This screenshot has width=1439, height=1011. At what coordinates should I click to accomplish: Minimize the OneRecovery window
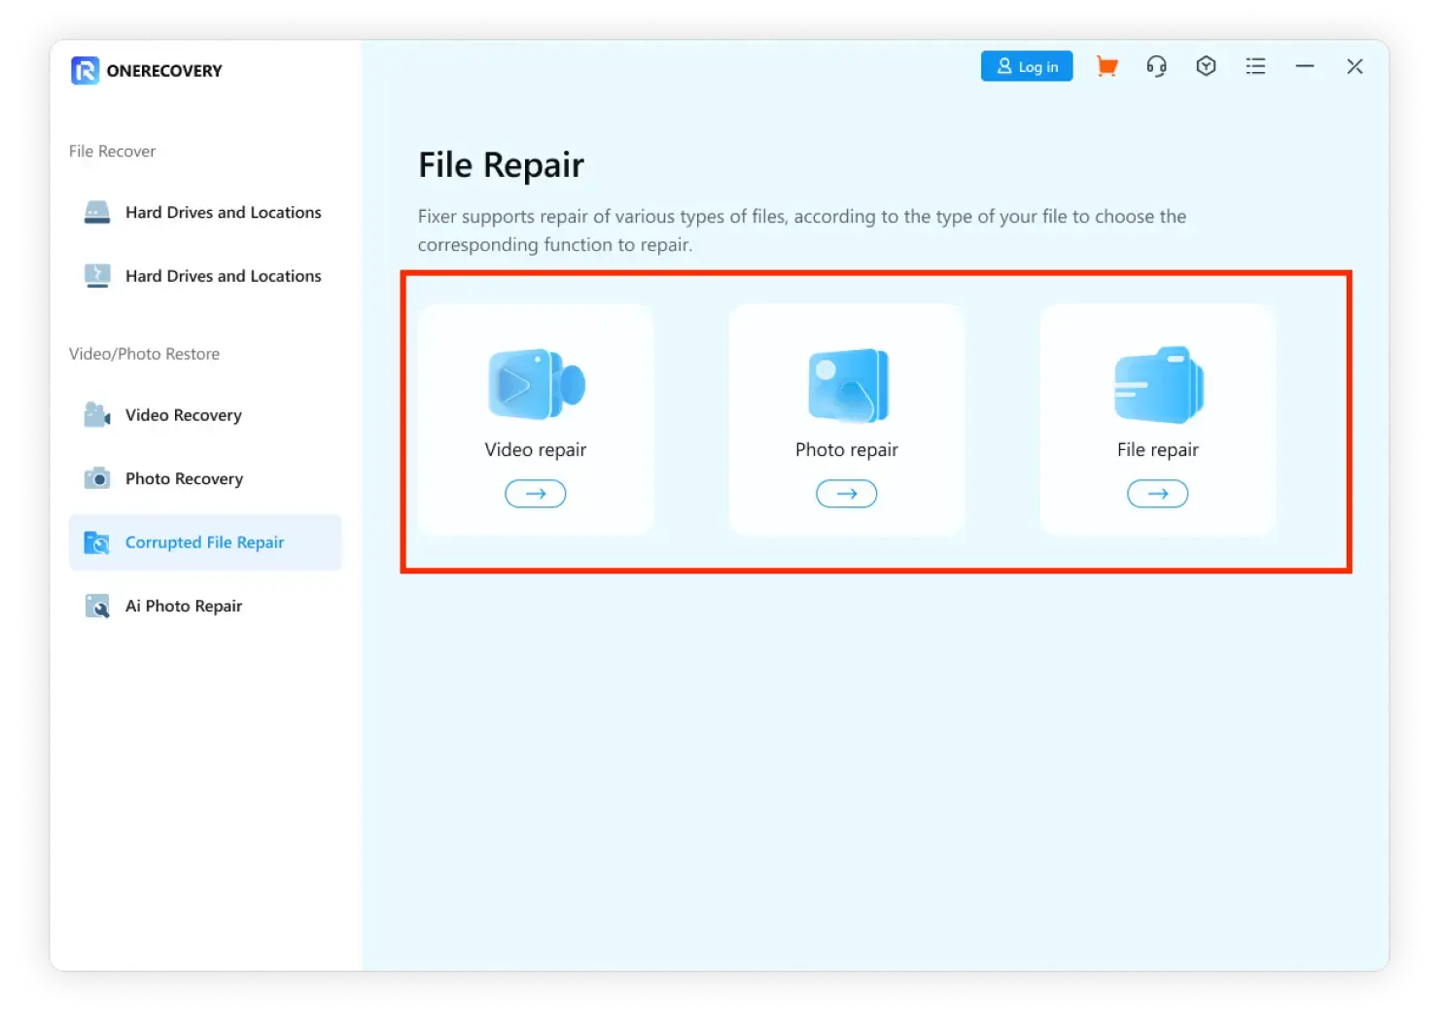coord(1305,66)
